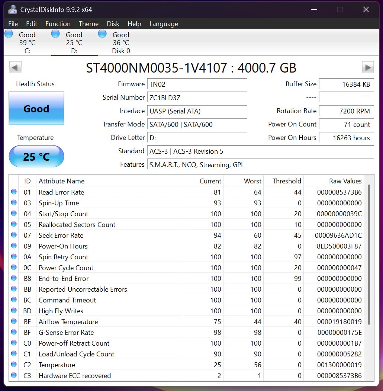Click status orb for G-Sense Error Rate

14,332
